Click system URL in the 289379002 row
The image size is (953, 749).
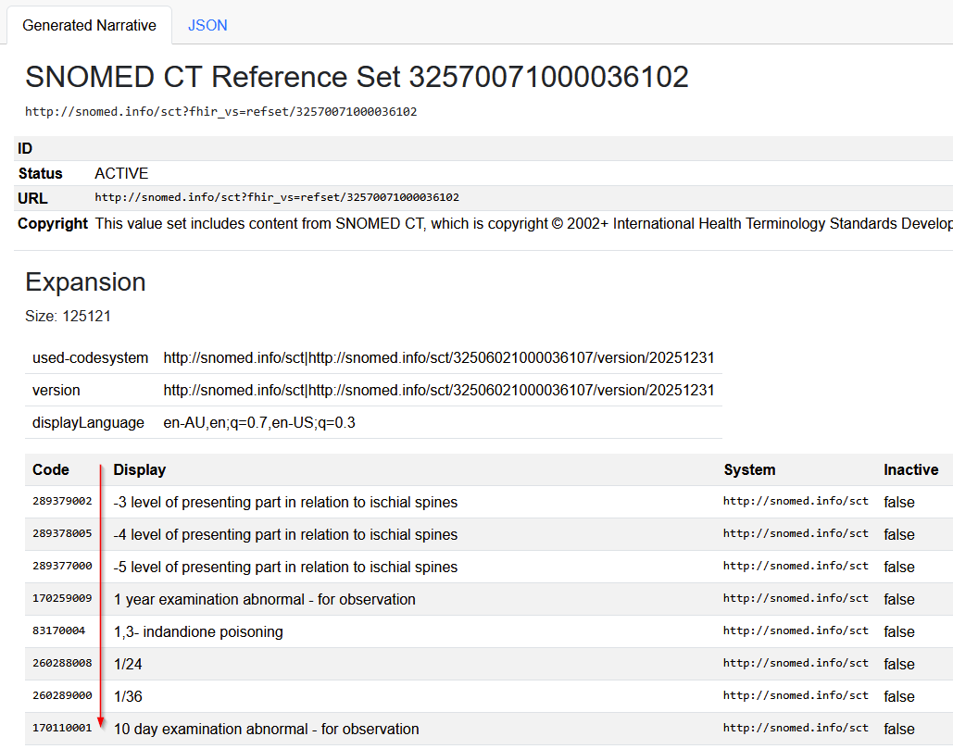pos(796,501)
